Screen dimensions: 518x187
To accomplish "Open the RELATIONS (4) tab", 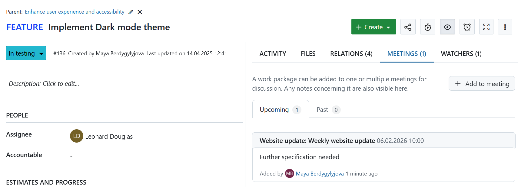I will (351, 53).
